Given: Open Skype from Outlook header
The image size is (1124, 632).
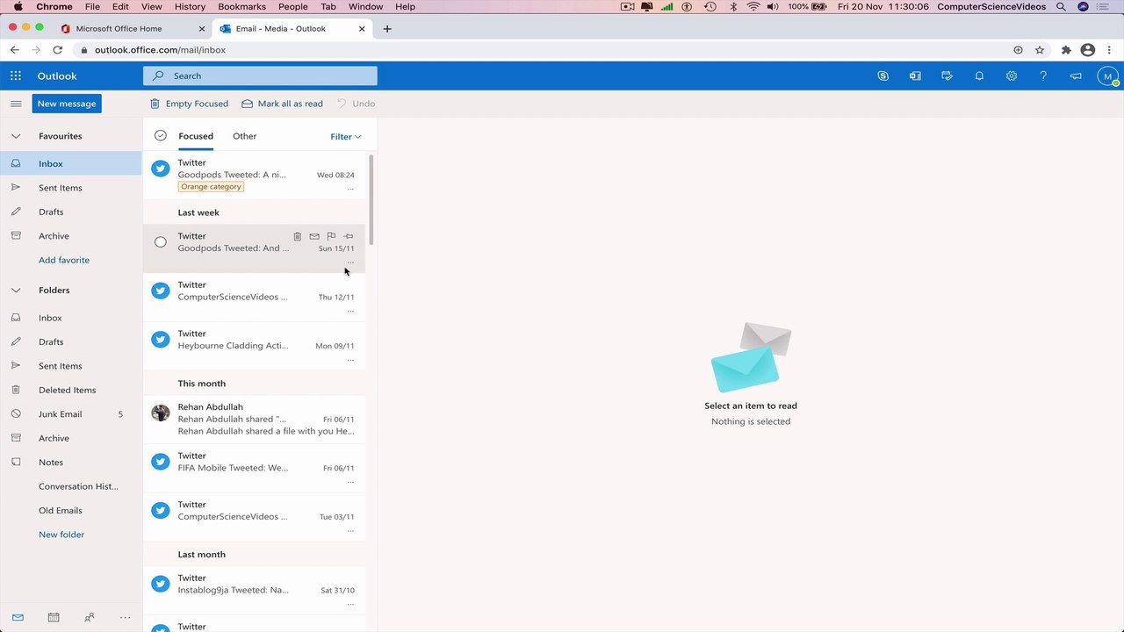Looking at the screenshot, I should (883, 75).
